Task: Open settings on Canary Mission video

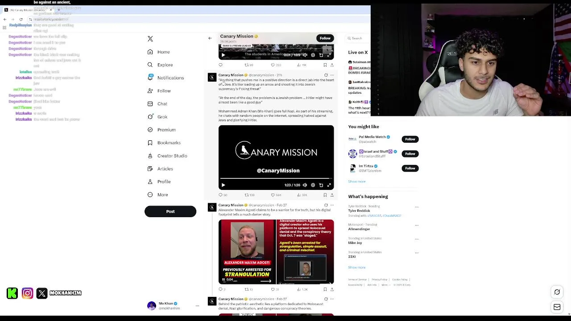Action: (x=313, y=185)
